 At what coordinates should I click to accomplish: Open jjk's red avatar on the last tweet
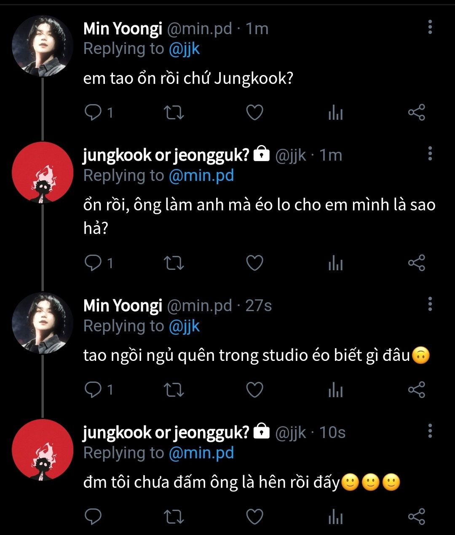tap(43, 450)
